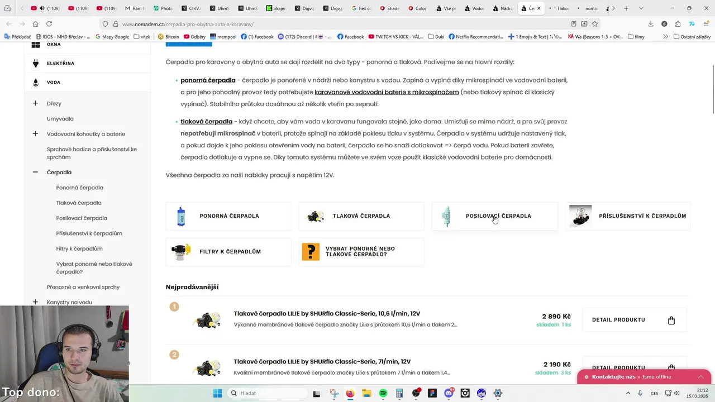Show more bookmarks with the chevron
Image resolution: width=715 pixels, height=402 pixels.
pos(665,36)
